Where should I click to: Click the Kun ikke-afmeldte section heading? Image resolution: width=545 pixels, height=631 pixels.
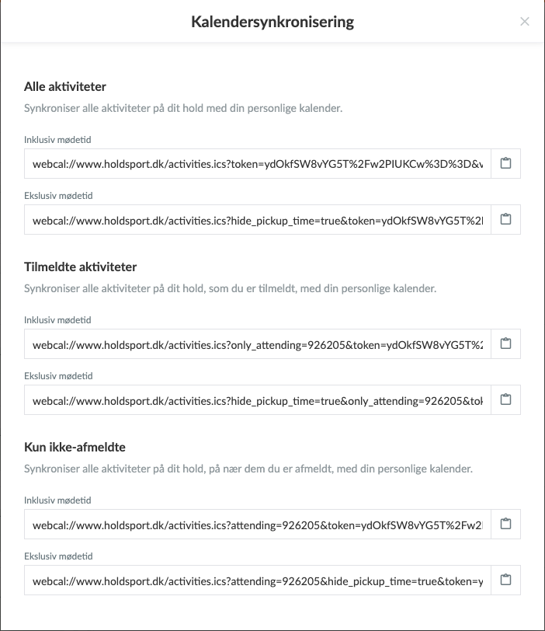click(75, 447)
